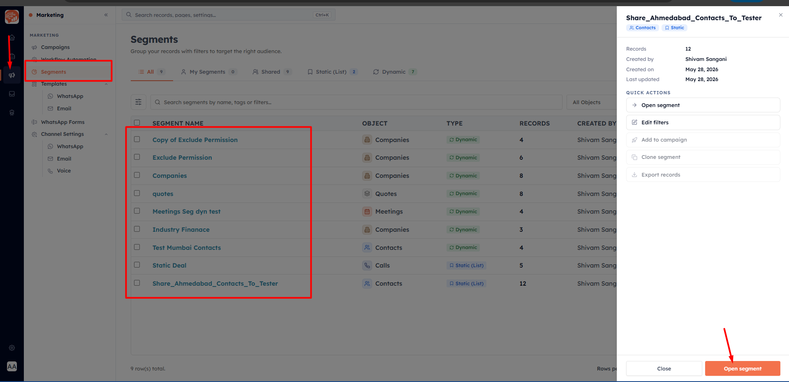Collapse the Channel Settings chevron
Image resolution: width=789 pixels, height=382 pixels.
(106, 134)
